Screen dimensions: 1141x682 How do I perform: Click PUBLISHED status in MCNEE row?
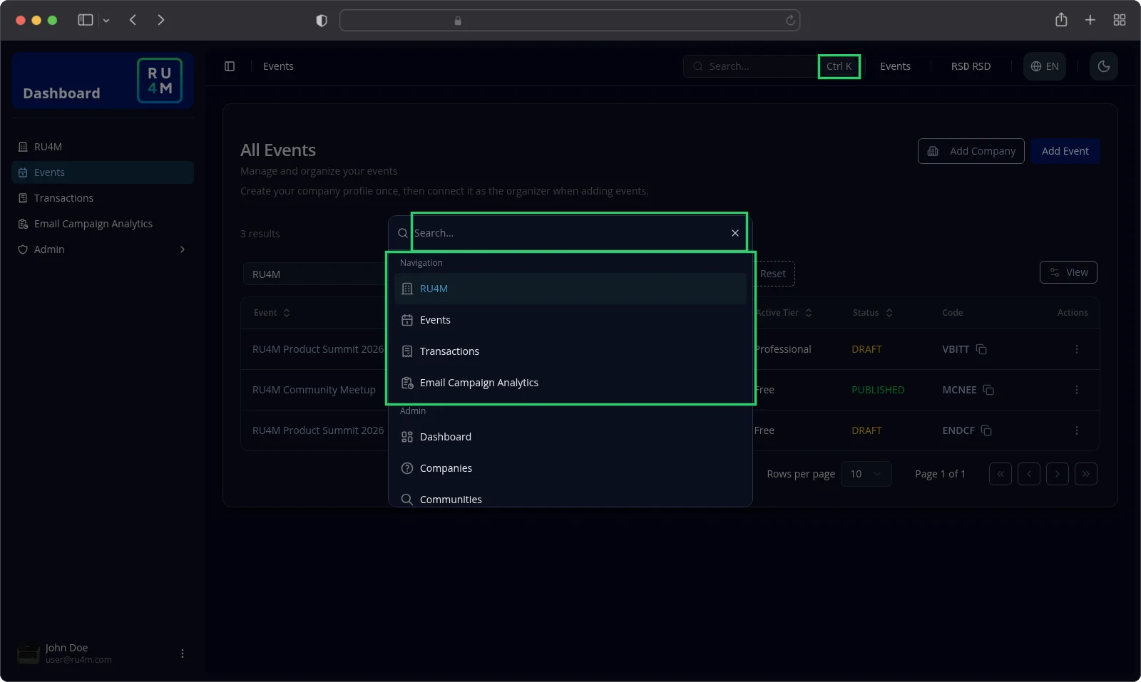(x=878, y=390)
